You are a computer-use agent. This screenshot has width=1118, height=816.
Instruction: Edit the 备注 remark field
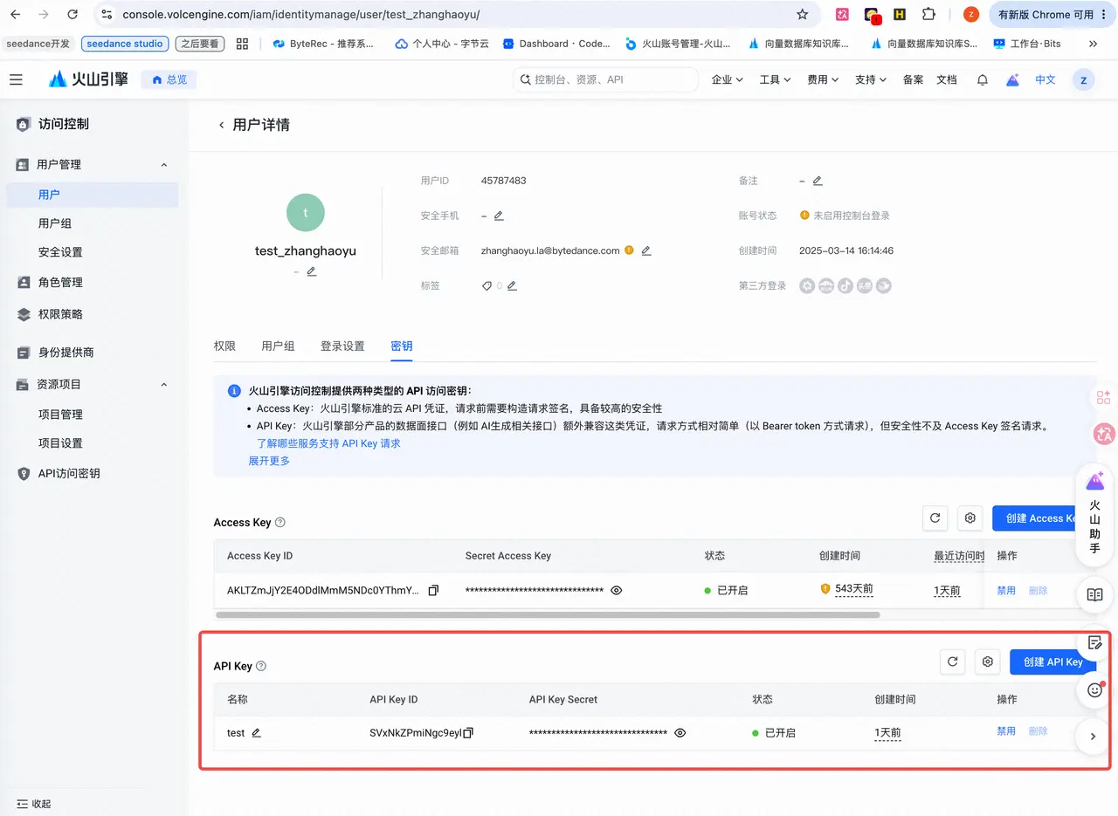click(818, 181)
